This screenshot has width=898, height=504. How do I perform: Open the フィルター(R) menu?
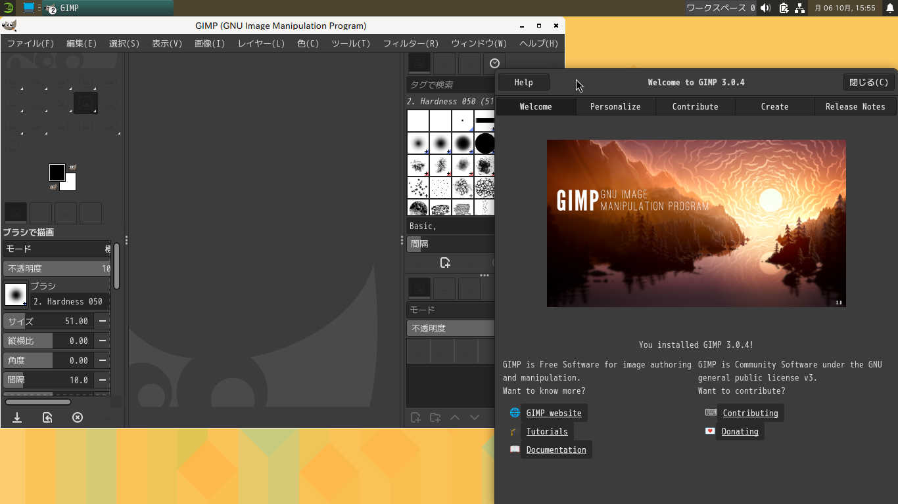pos(410,43)
